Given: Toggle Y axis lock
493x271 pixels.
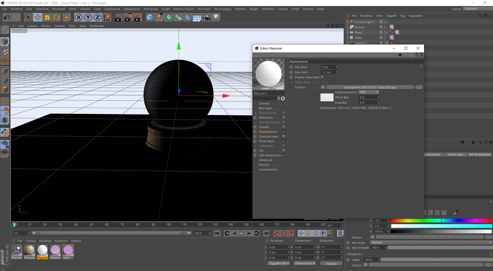Looking at the screenshot, I should pos(88,18).
